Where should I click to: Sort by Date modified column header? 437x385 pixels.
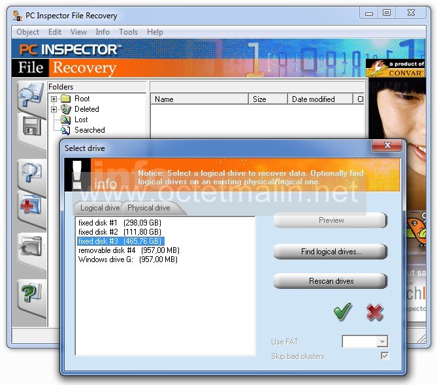(320, 99)
